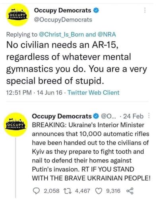This screenshot has width=159, height=199.
Task: Open the @Christ_Is_Born mention link
Action: click(x=61, y=35)
